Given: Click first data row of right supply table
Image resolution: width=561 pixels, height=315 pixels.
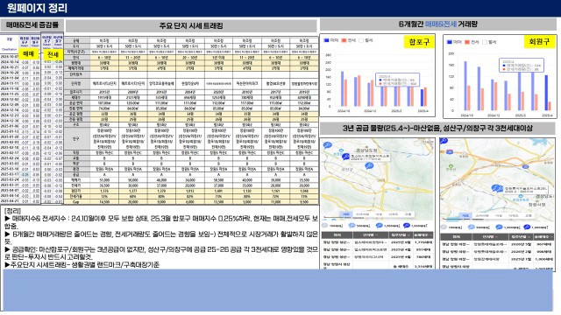Looking at the screenshot, I should point(498,244).
